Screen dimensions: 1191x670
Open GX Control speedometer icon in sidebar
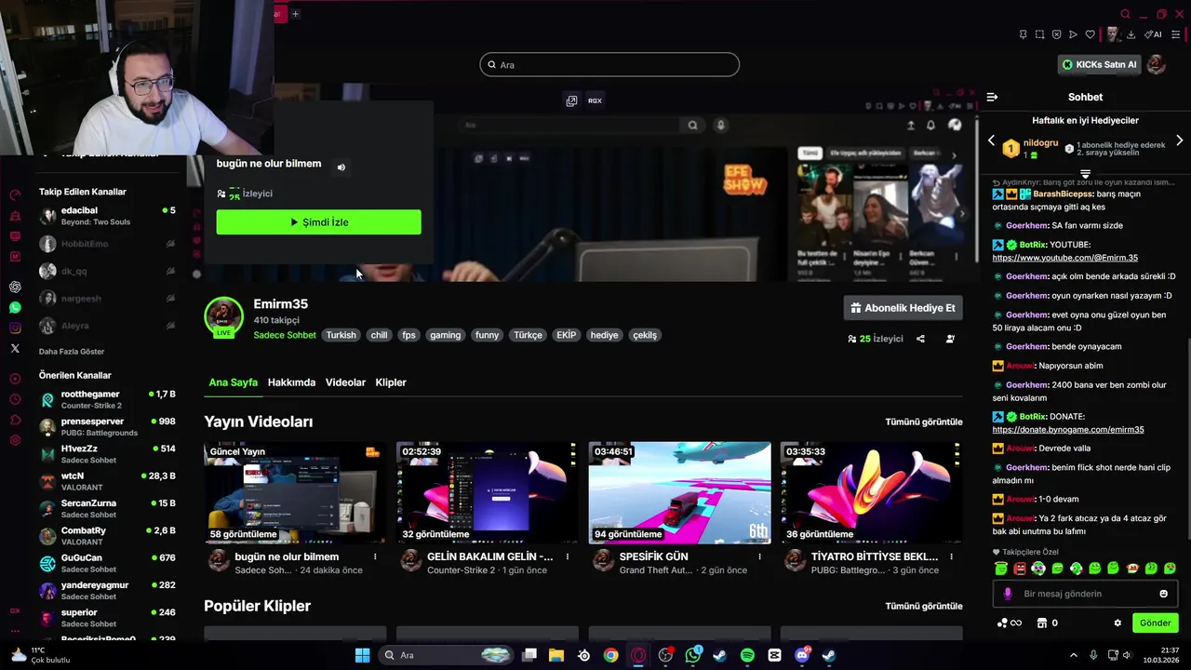(x=15, y=195)
